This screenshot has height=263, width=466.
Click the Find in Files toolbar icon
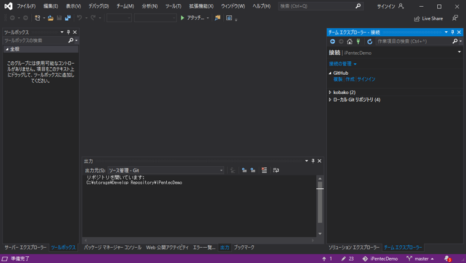coord(218,18)
